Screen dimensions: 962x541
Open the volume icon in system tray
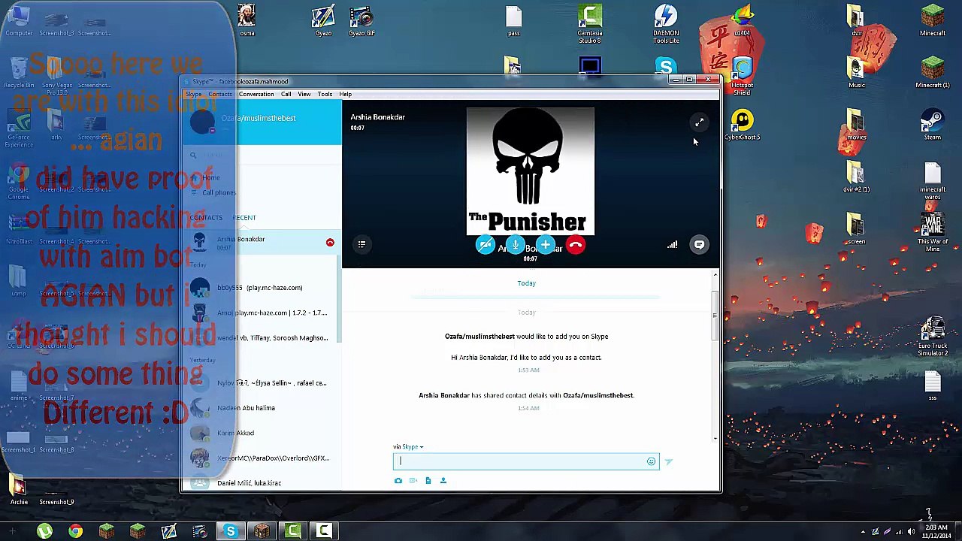[x=912, y=532]
